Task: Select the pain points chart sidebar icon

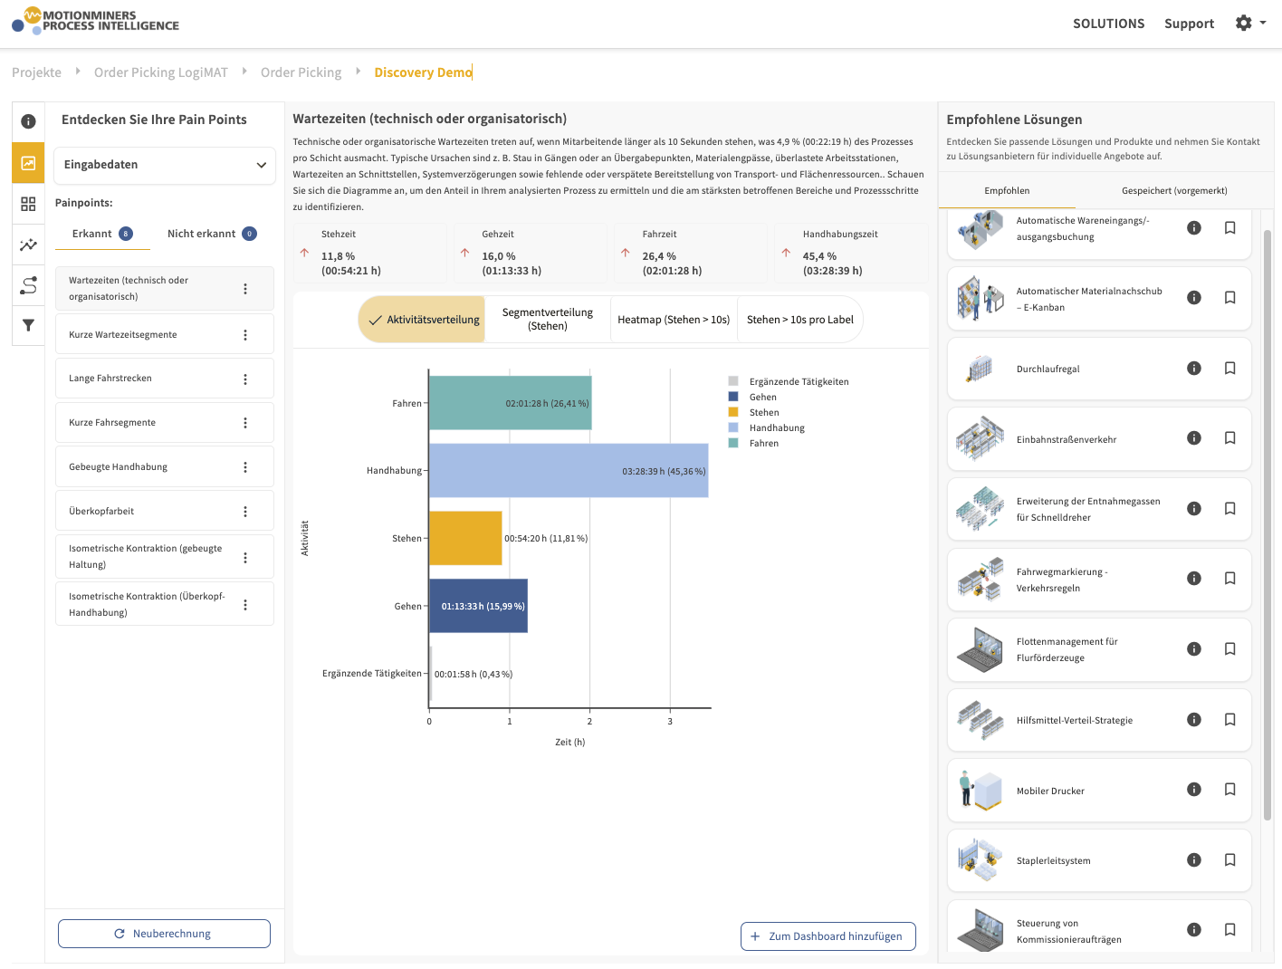Action: pyautogui.click(x=28, y=163)
